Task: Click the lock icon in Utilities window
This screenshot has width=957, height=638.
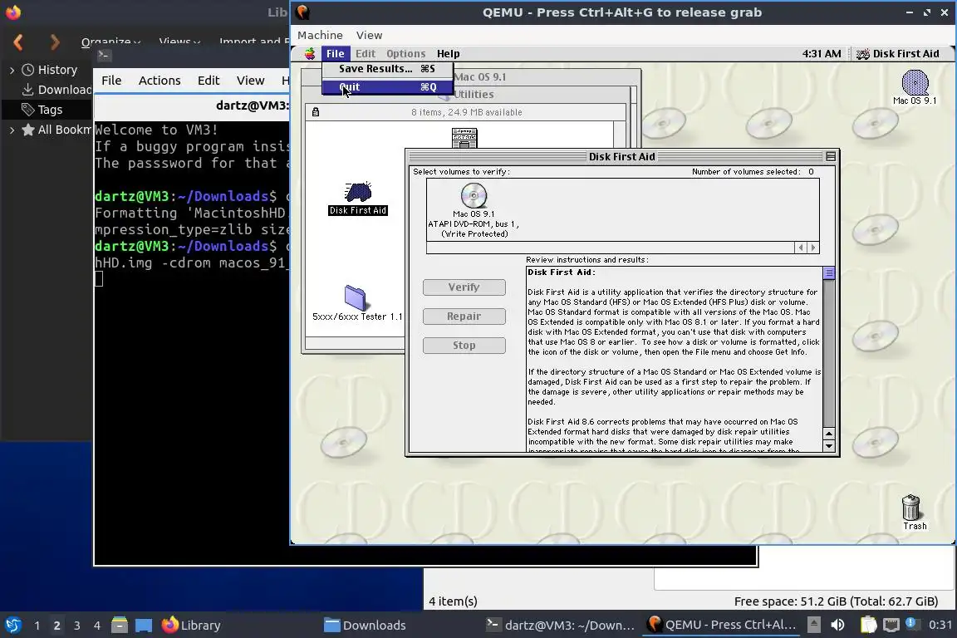Action: coord(316,111)
